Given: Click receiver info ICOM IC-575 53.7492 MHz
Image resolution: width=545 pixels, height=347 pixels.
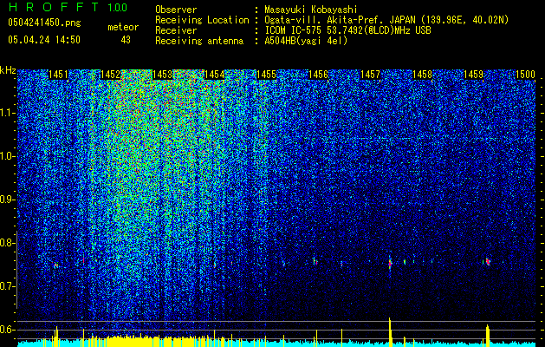Looking at the screenshot, I should click(x=347, y=30).
